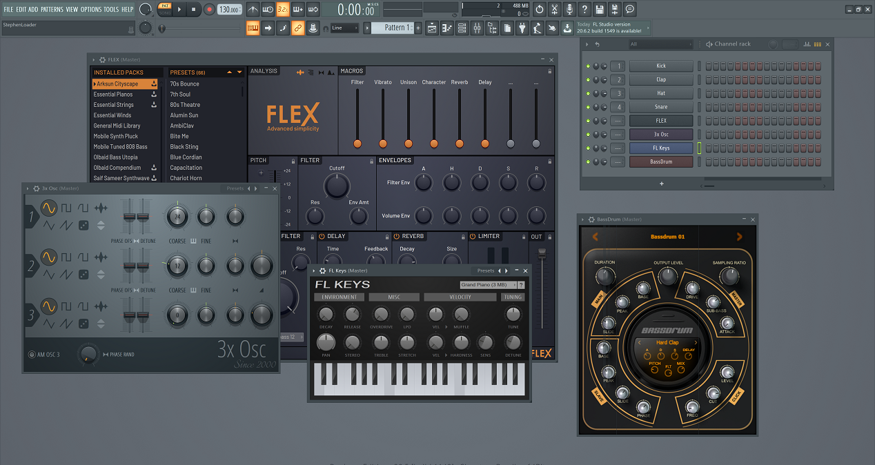Click the FL Studio update available notification
875x465 pixels.
[612, 28]
